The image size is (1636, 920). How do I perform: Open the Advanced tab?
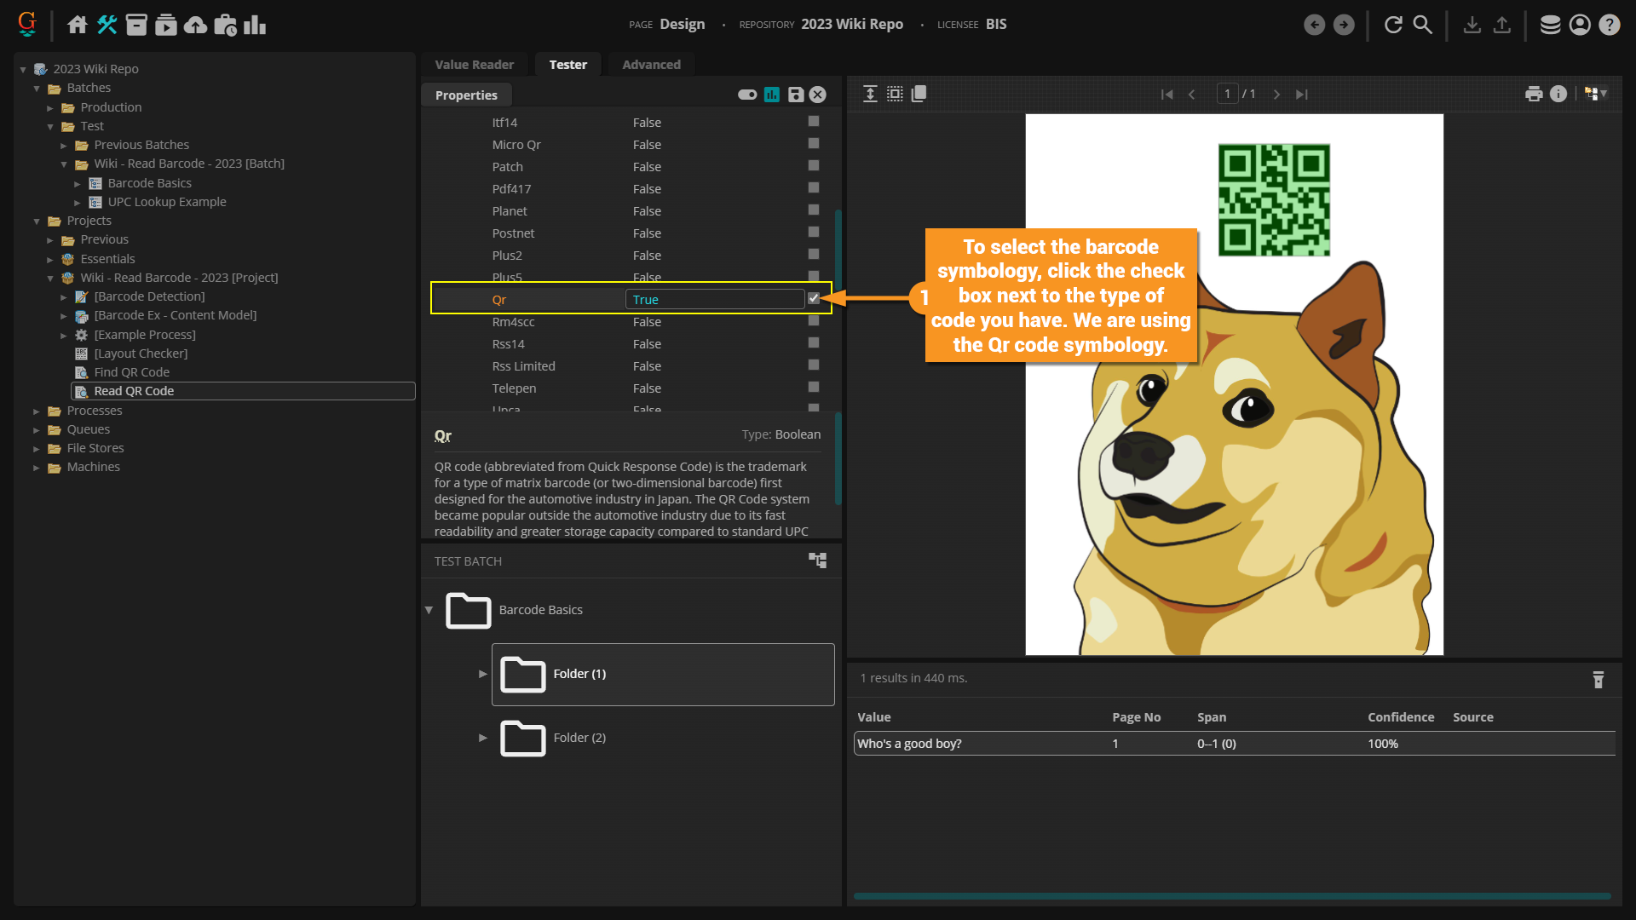pos(651,65)
